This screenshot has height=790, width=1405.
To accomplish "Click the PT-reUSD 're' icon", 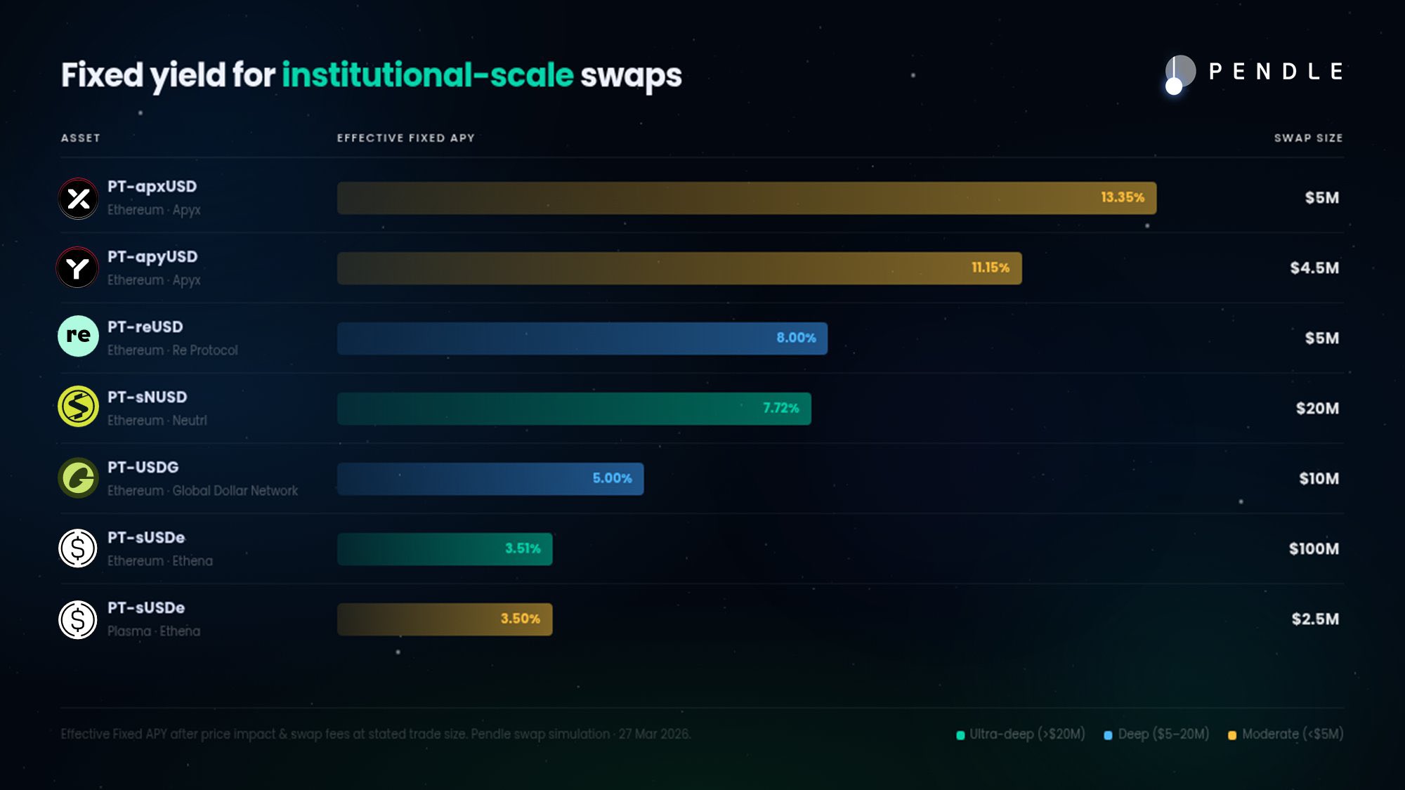I will click(78, 336).
